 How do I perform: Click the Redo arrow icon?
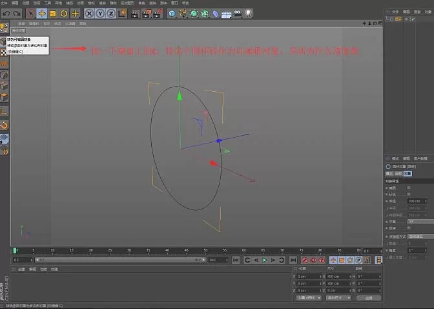pos(17,14)
